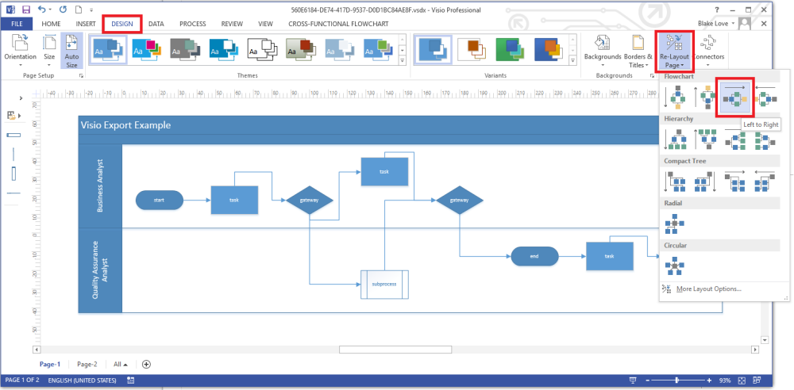Open the Connectors dropdown
794x390 pixels.
(x=708, y=52)
